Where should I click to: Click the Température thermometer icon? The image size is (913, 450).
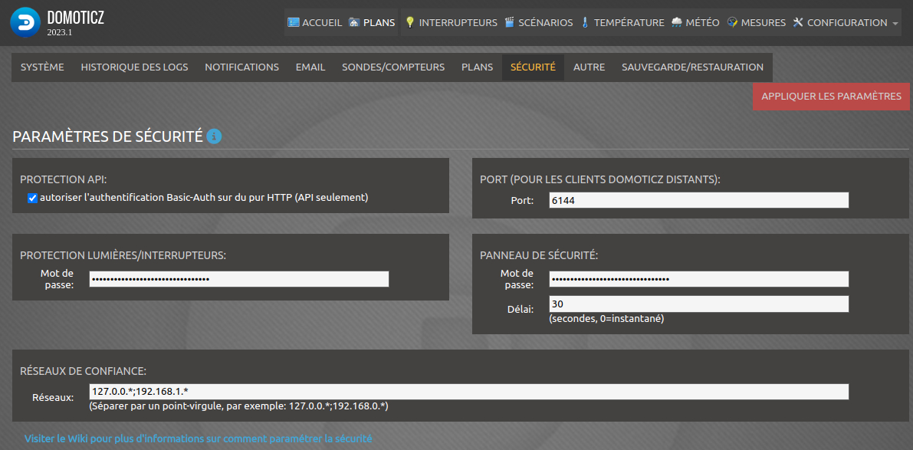pos(585,22)
